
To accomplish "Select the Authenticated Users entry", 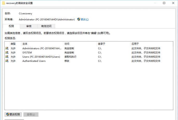I will click(x=34, y=61).
